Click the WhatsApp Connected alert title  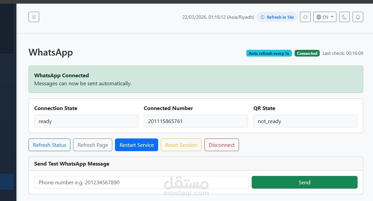pos(62,76)
